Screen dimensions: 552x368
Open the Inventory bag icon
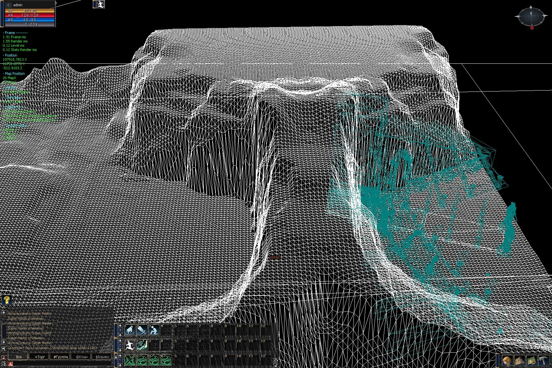tap(519, 360)
